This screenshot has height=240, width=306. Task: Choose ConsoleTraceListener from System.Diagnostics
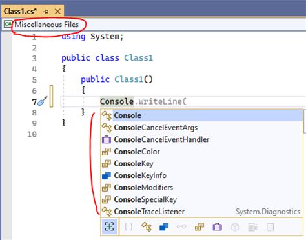(x=202, y=212)
